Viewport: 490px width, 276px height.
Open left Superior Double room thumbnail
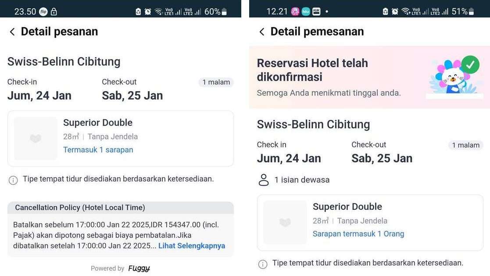[x=36, y=138]
